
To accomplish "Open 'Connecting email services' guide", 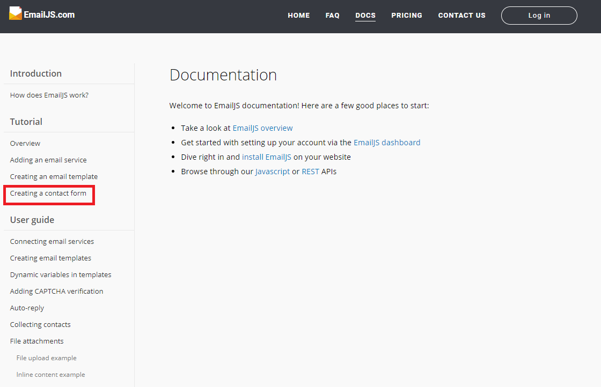I will pyautogui.click(x=52, y=242).
